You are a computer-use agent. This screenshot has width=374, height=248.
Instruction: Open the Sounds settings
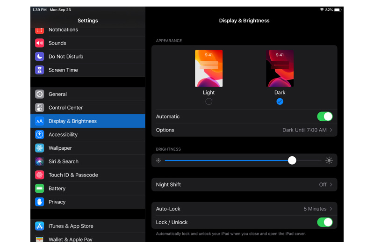[x=88, y=43]
